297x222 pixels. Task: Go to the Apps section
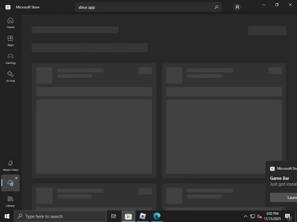10,41
